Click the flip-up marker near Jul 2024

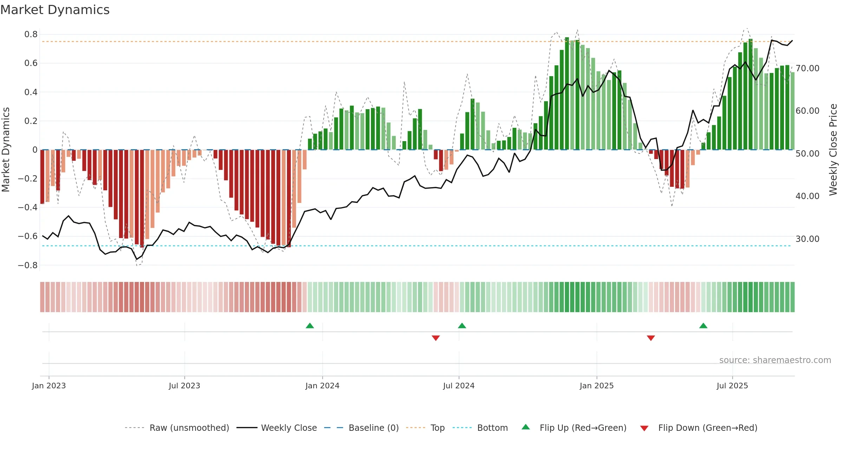pos(462,326)
